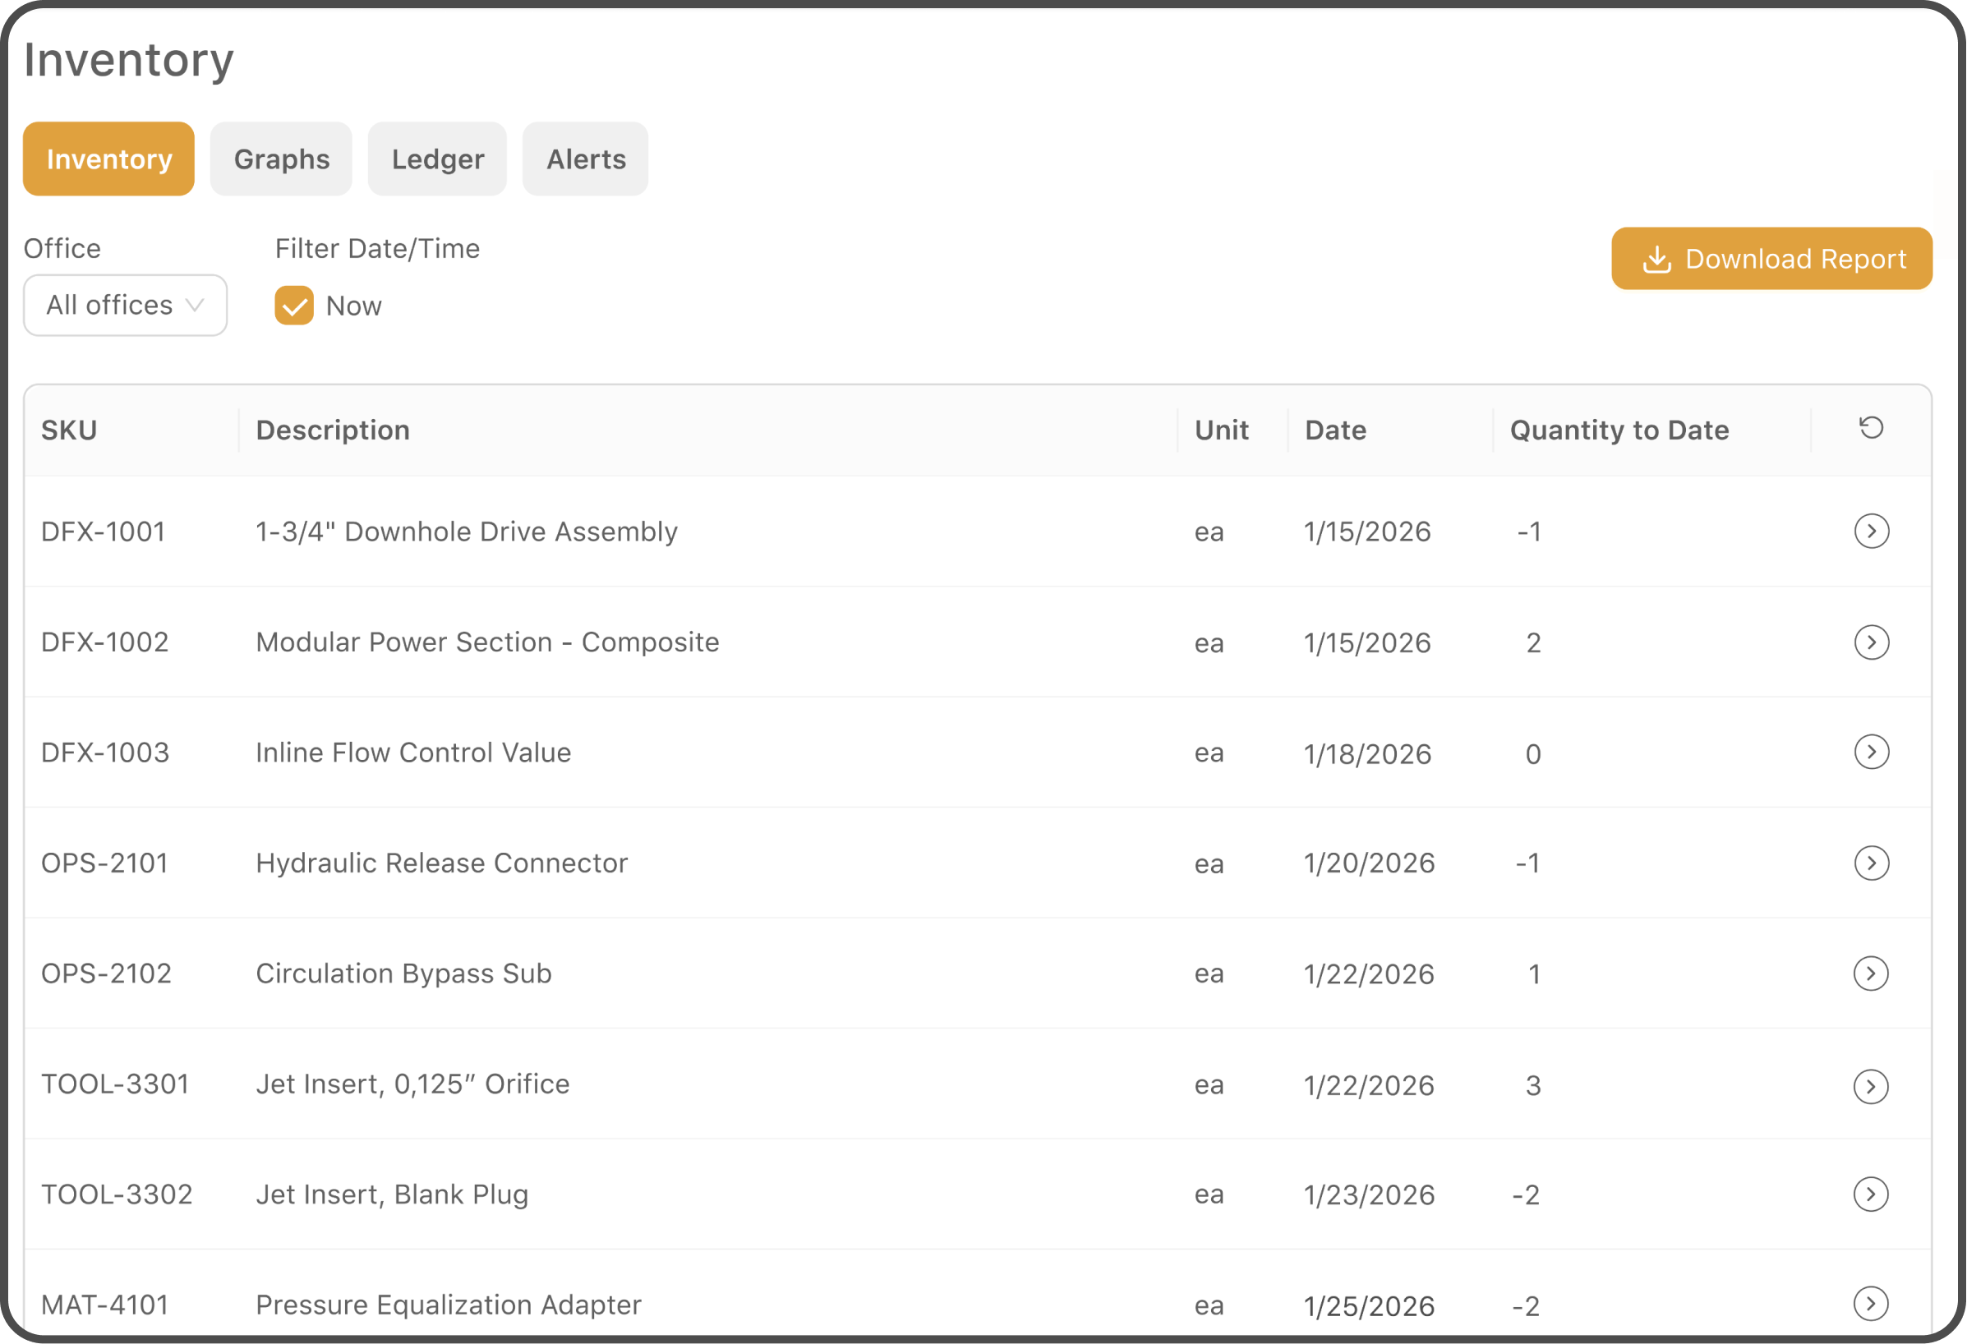Screen dimensions: 1967x1344
Task: Open details chevron for Circulation Bypass Sub
Action: (1873, 973)
